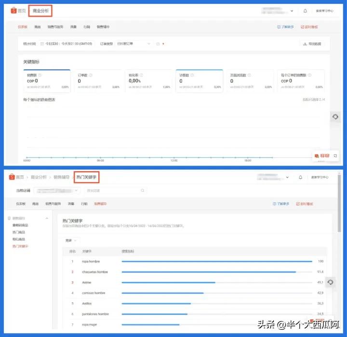Open customer support headset widget in top panel
This screenshot has width=347, height=337.
(x=335, y=117)
